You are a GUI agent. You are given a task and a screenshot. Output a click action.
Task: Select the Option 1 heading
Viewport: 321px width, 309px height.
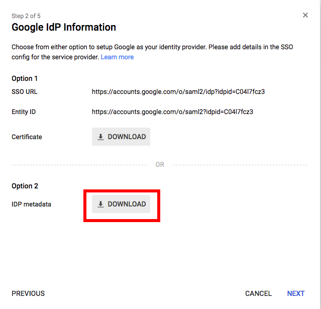(25, 78)
